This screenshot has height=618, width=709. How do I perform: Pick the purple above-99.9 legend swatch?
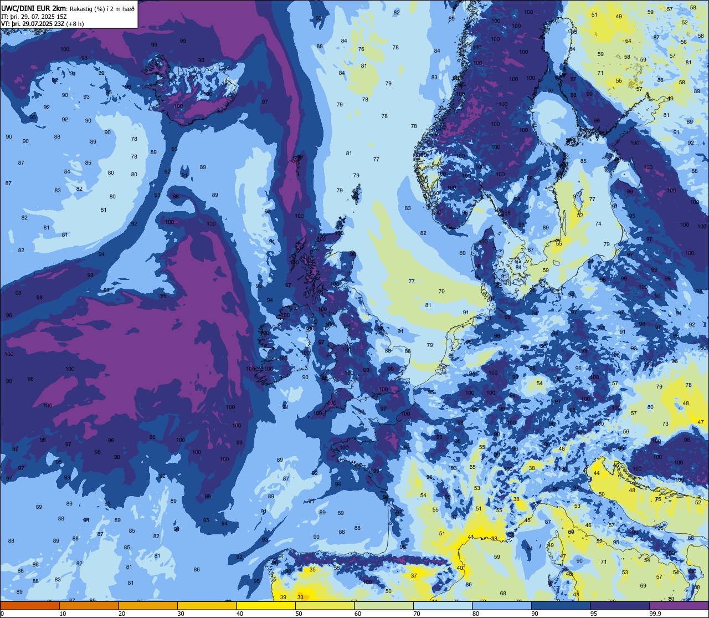[679, 605]
